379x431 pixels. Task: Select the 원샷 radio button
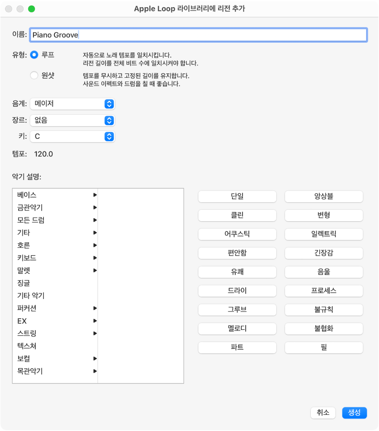click(34, 75)
